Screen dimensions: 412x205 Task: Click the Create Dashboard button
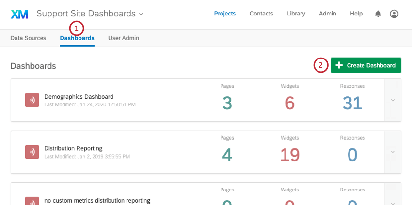366,65
